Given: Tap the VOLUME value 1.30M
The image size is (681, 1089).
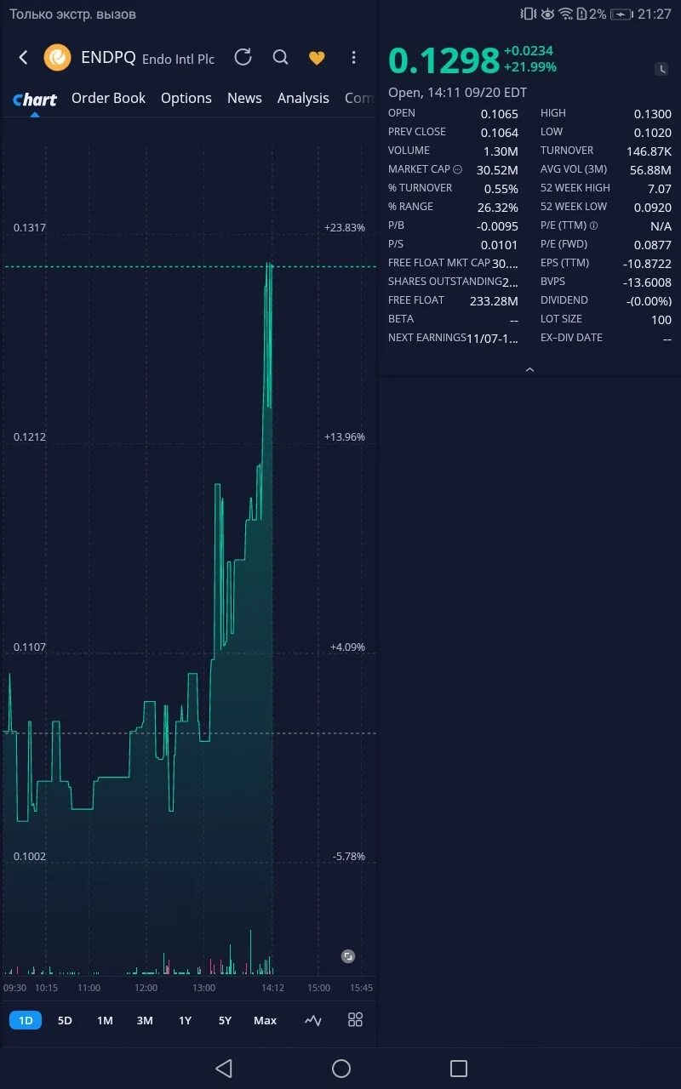Looking at the screenshot, I should (x=501, y=151).
